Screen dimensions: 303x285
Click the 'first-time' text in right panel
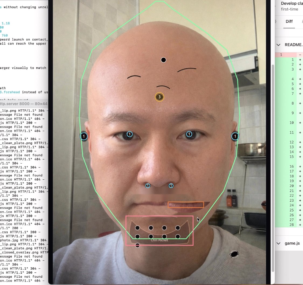[290, 9]
